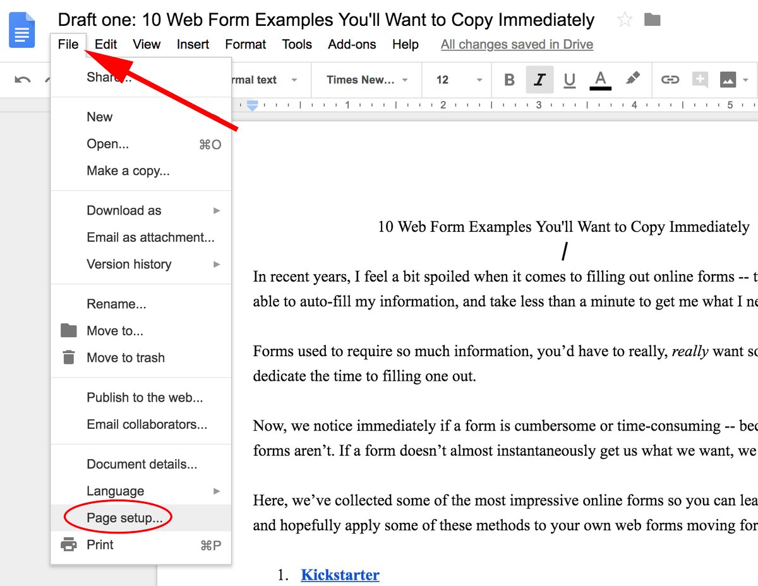Open the insert link tool
Screen dimensions: 758x586
670,80
